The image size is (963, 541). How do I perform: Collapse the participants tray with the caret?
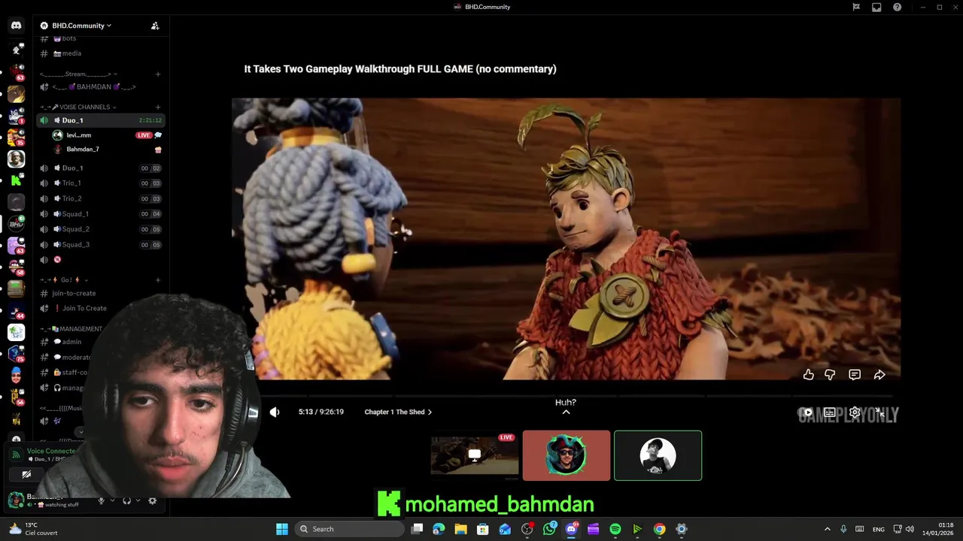point(566,412)
